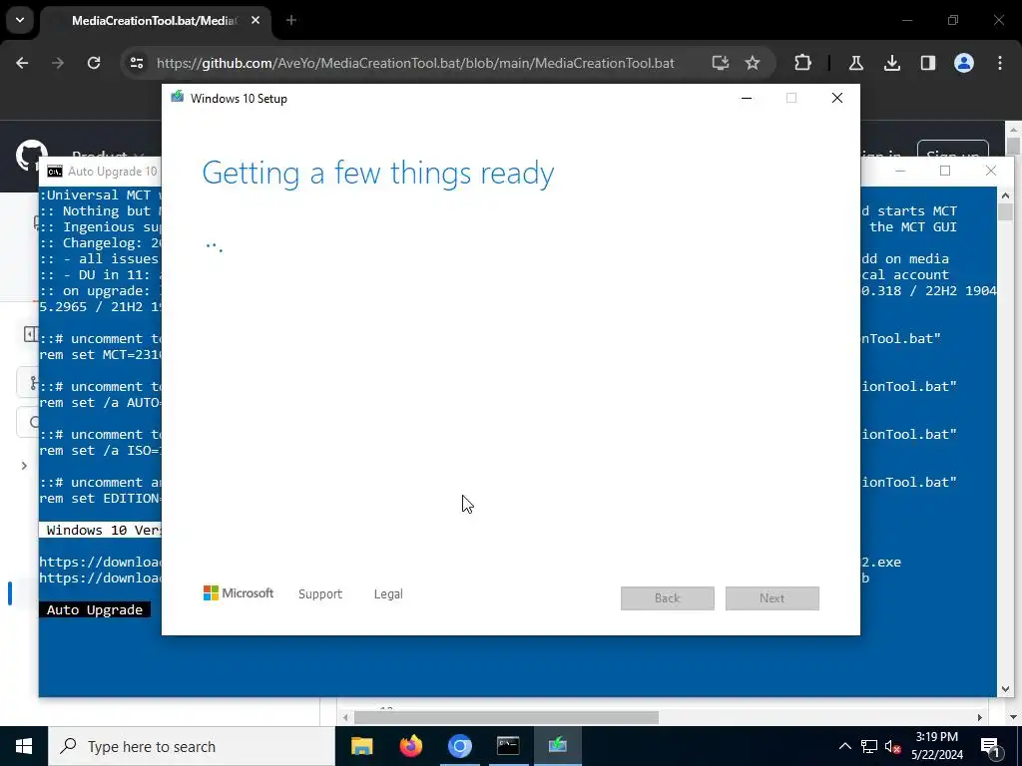
Task: Click the GitHub logo
Action: [31, 156]
